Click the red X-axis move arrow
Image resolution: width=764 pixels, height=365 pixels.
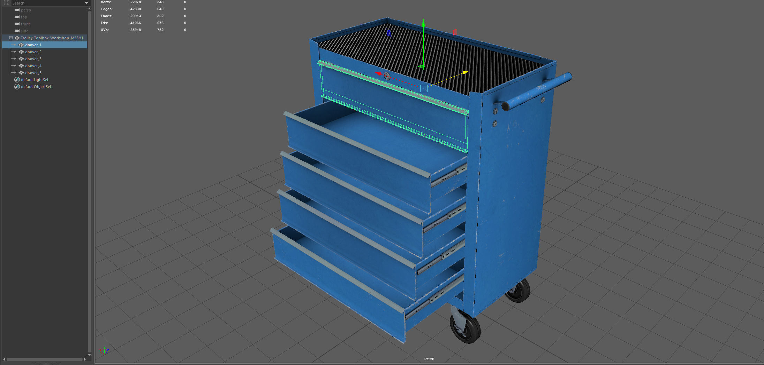tap(378, 74)
